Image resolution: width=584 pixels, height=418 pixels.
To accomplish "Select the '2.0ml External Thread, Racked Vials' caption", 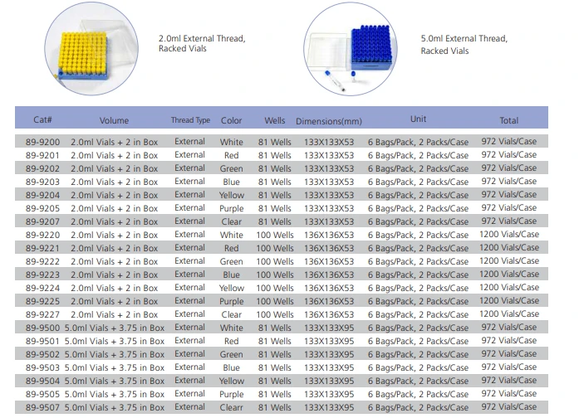I will (x=202, y=43).
